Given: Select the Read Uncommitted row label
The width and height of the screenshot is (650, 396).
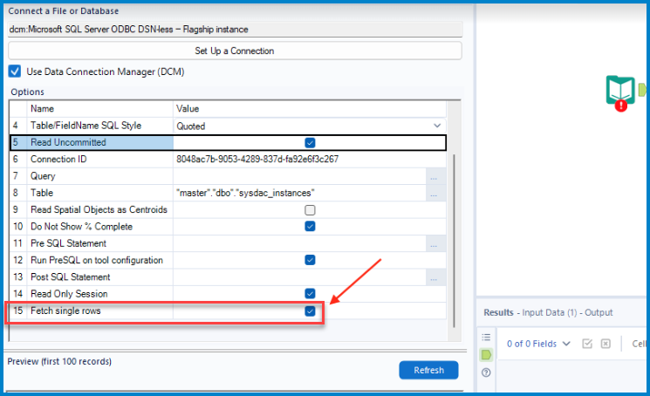Looking at the screenshot, I should (x=68, y=142).
